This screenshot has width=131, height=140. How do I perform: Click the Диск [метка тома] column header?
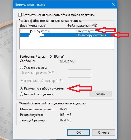[33, 26]
